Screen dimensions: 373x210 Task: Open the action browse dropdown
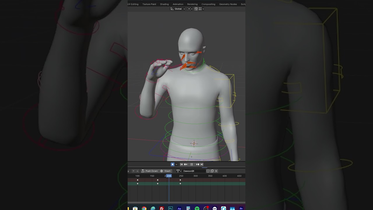click(x=179, y=171)
